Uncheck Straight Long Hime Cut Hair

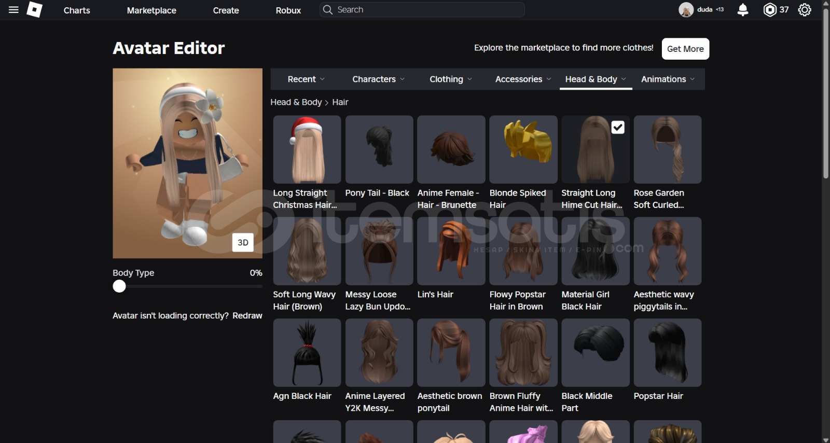click(x=617, y=127)
